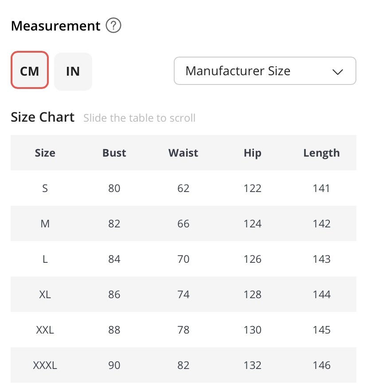
Task: Select the L size row label
Action: (x=45, y=259)
